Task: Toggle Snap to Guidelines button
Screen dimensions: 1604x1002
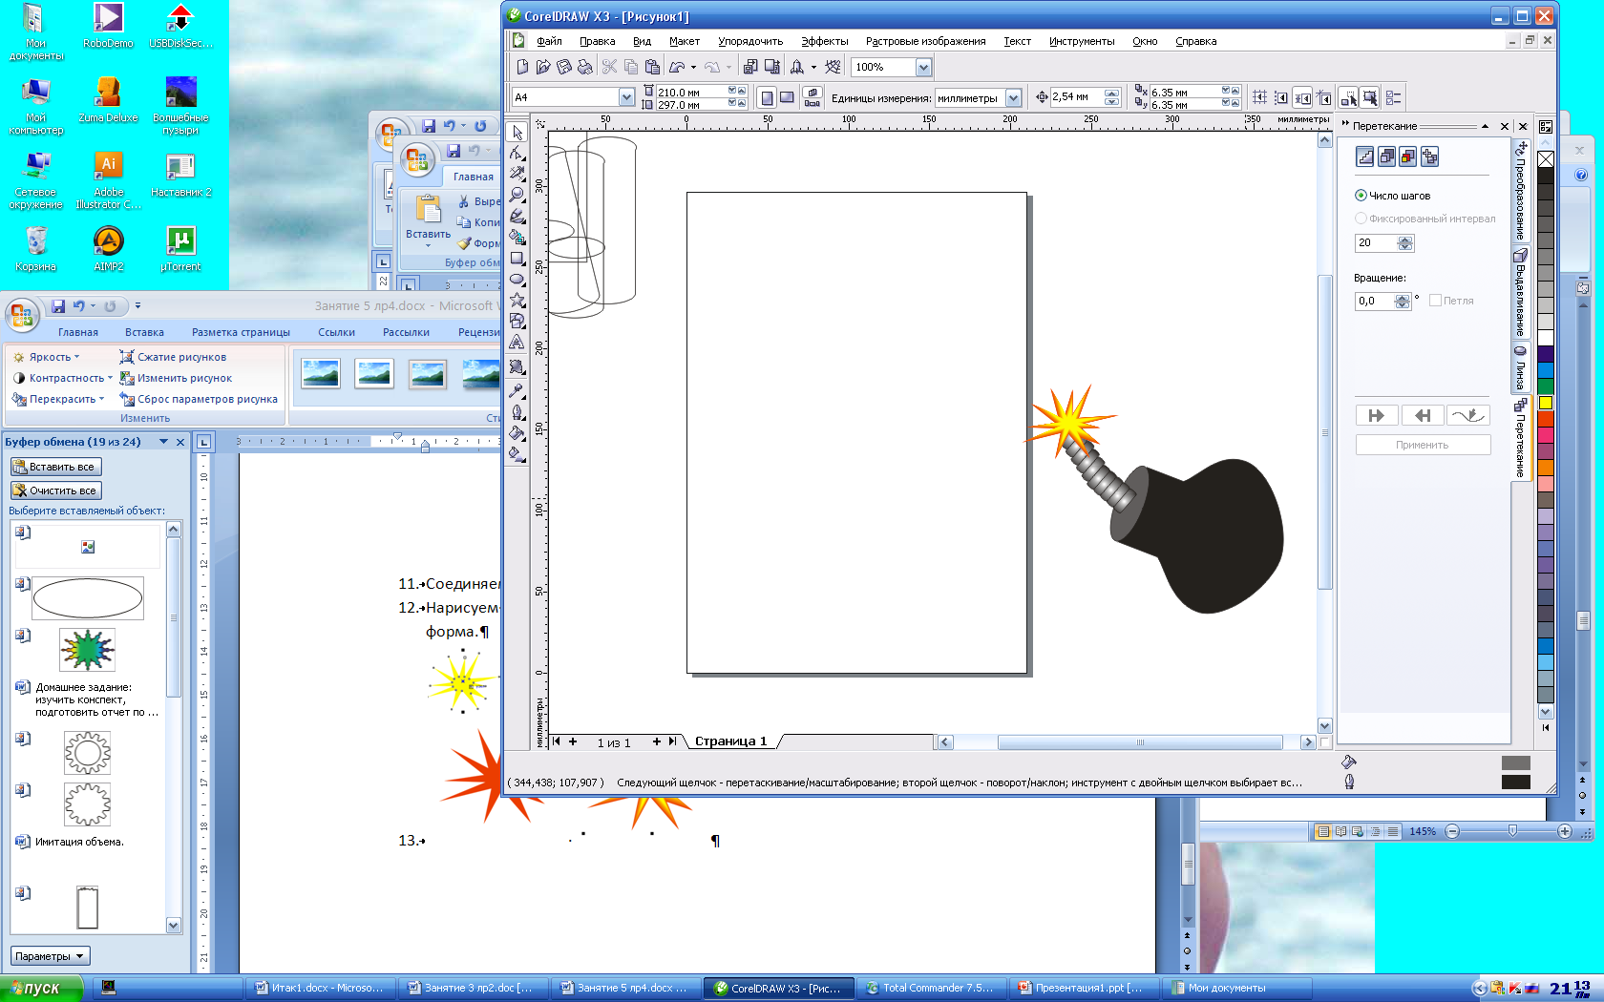Action: [1281, 97]
